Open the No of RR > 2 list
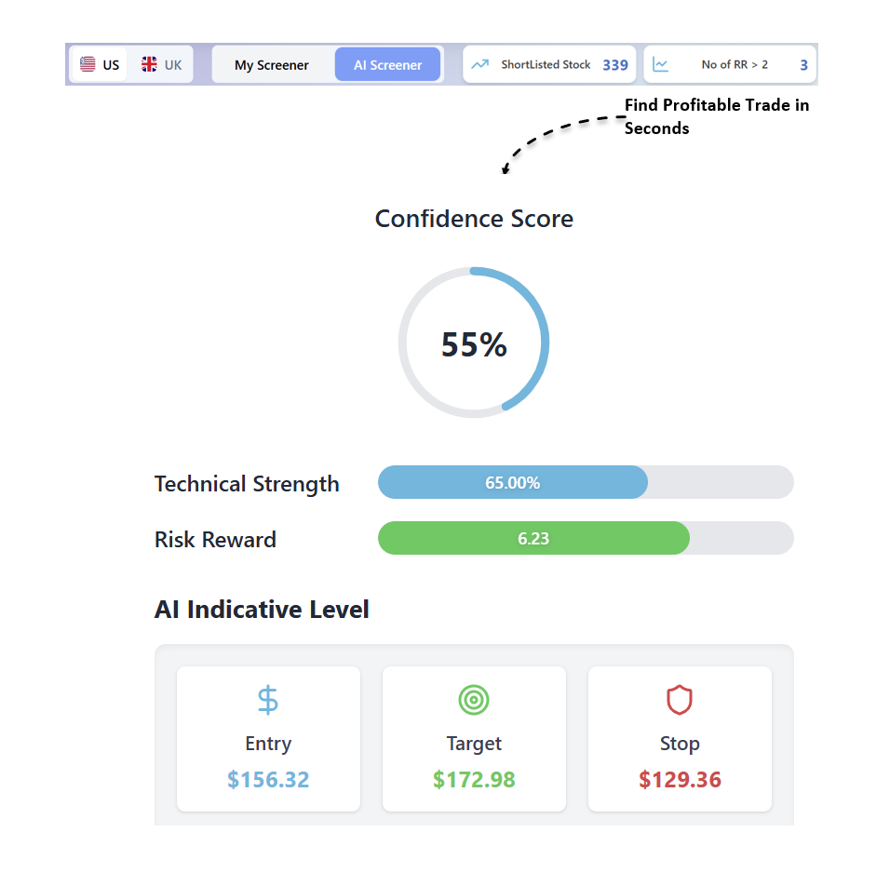Screen dimensions: 890x873 click(x=730, y=64)
